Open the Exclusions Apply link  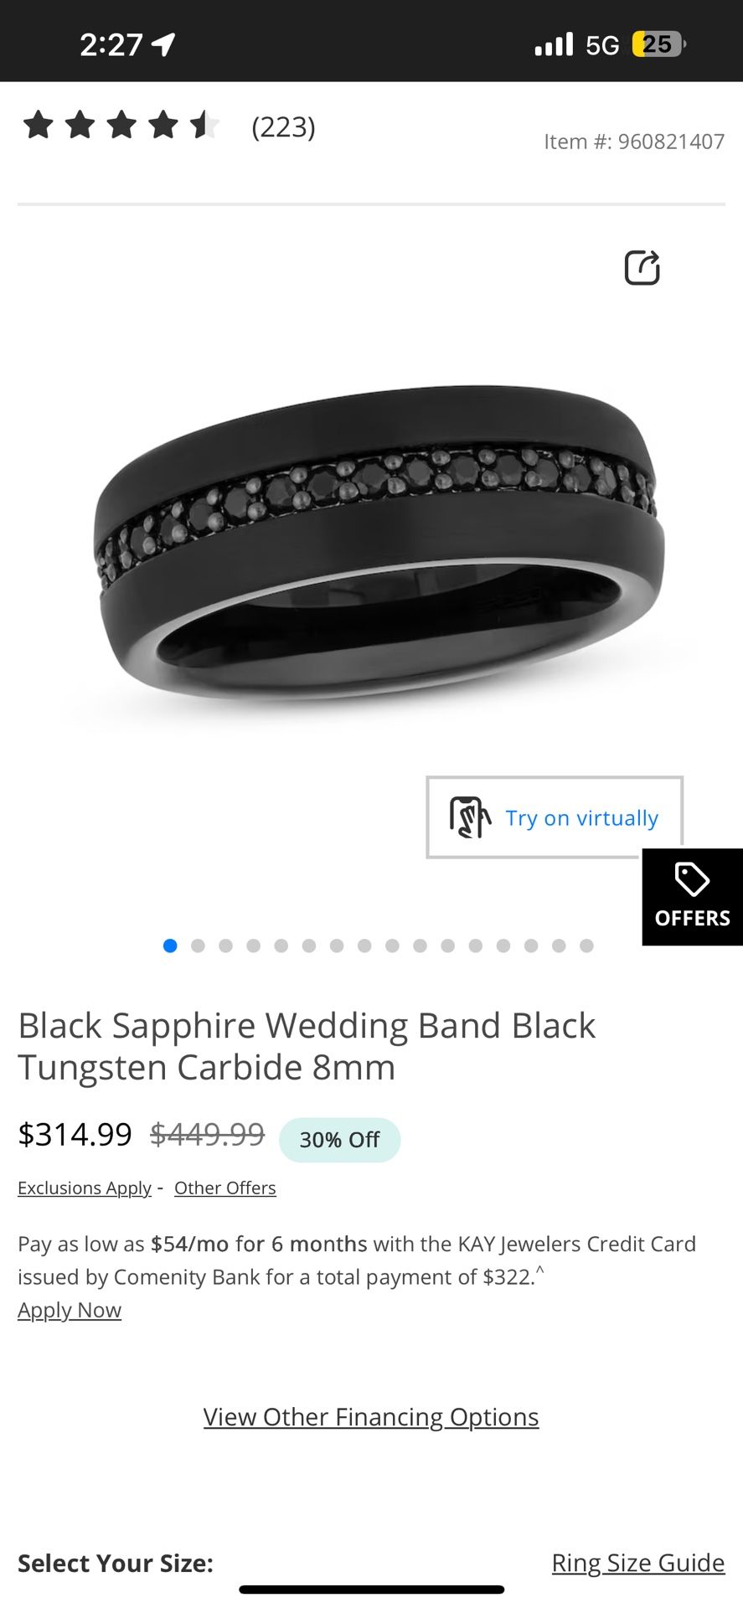point(85,1188)
